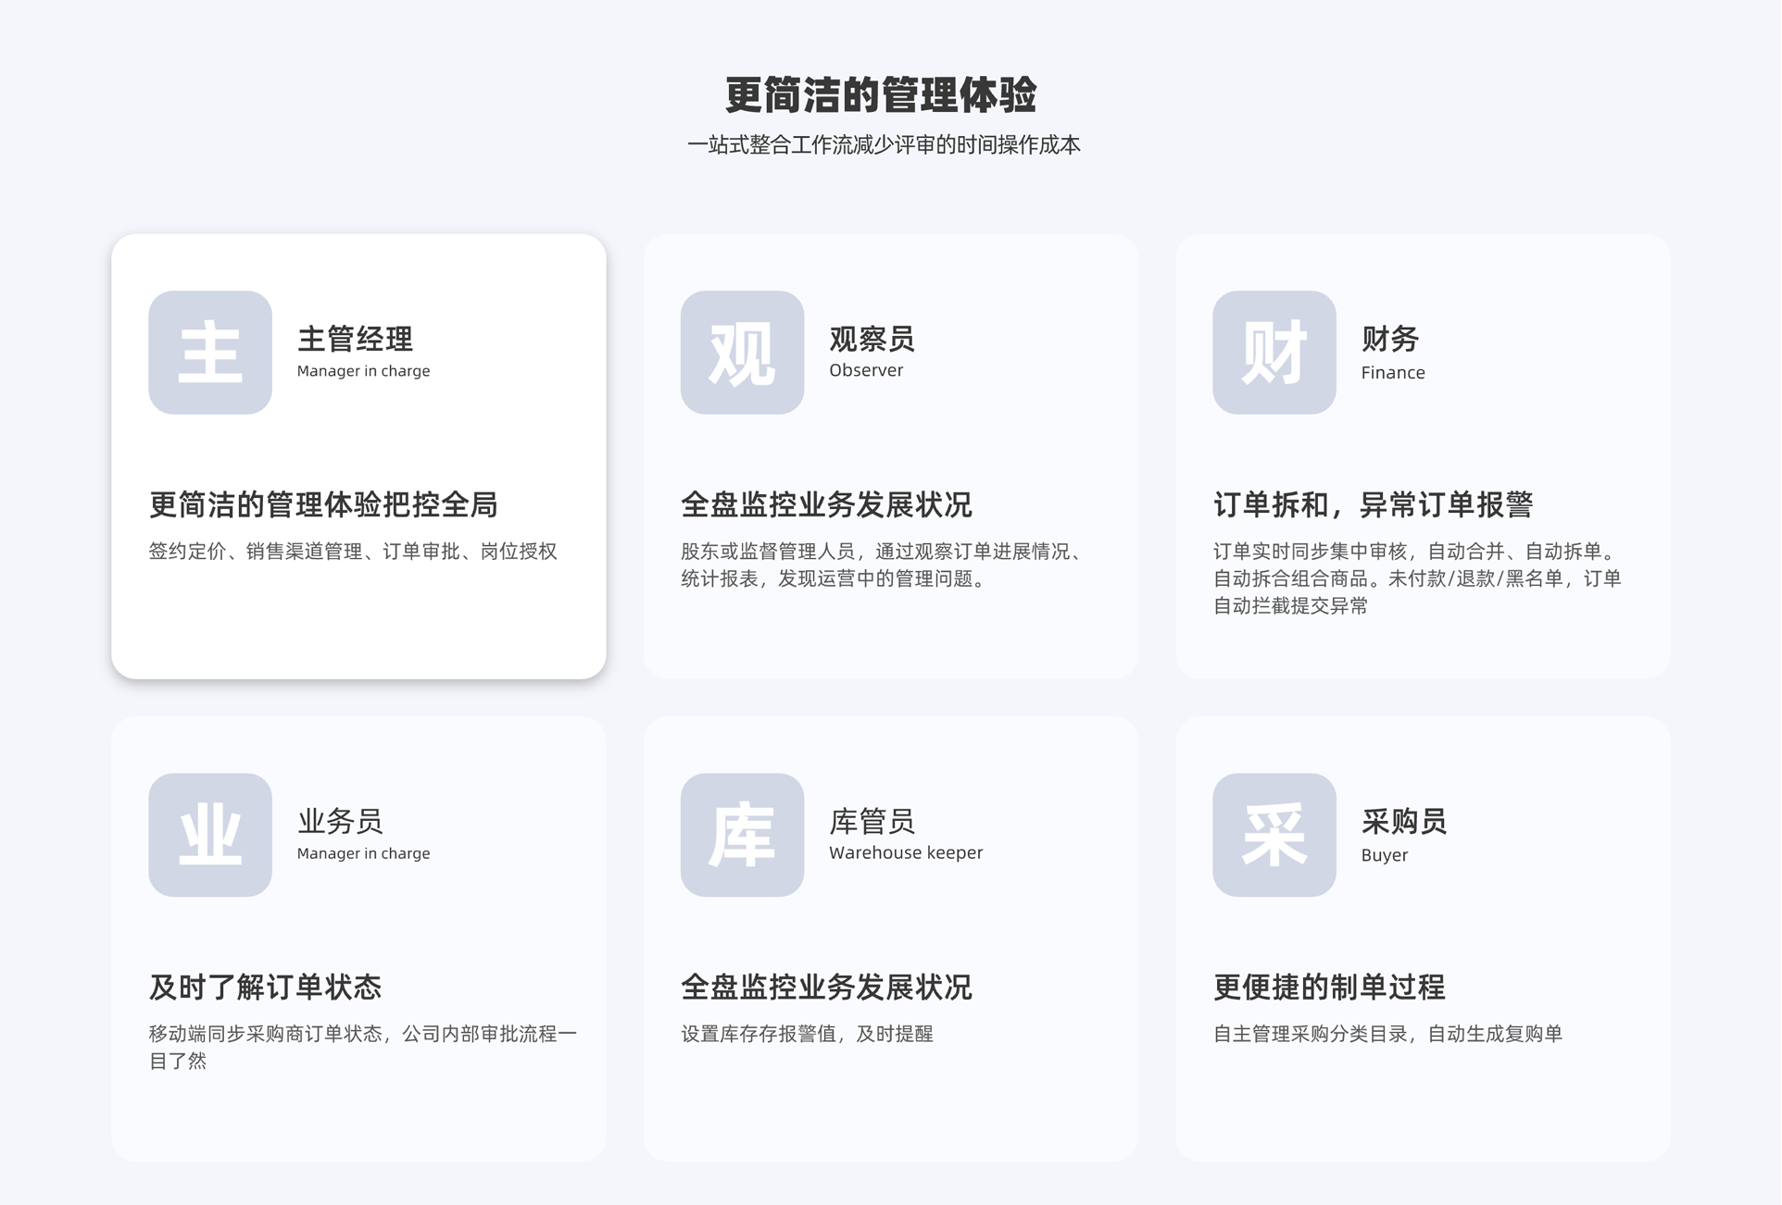The width and height of the screenshot is (1782, 1205).
Task: Click the Warehouse keeper English subtitle
Action: pyautogui.click(x=905, y=852)
